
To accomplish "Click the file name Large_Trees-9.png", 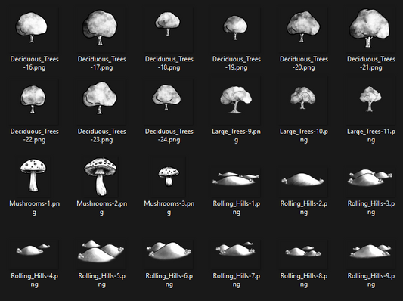I will pos(236,135).
